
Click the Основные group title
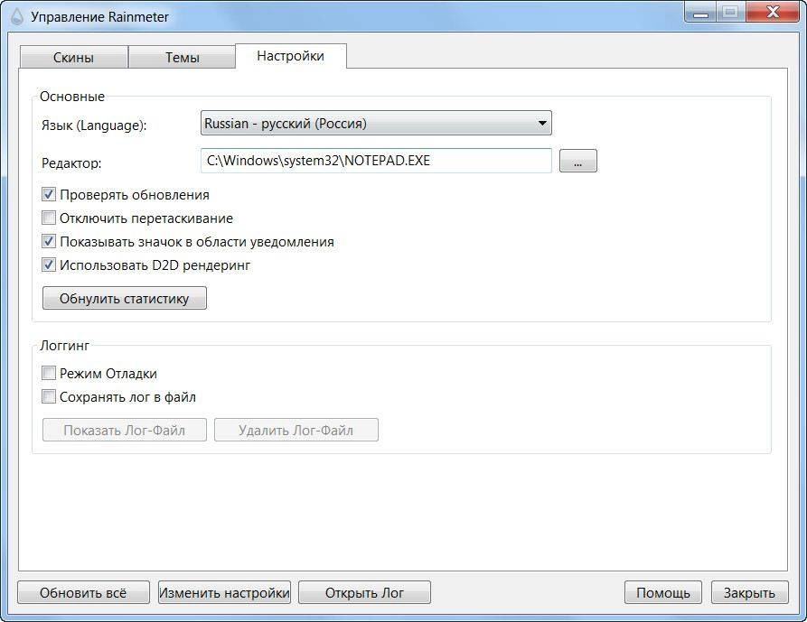72,97
